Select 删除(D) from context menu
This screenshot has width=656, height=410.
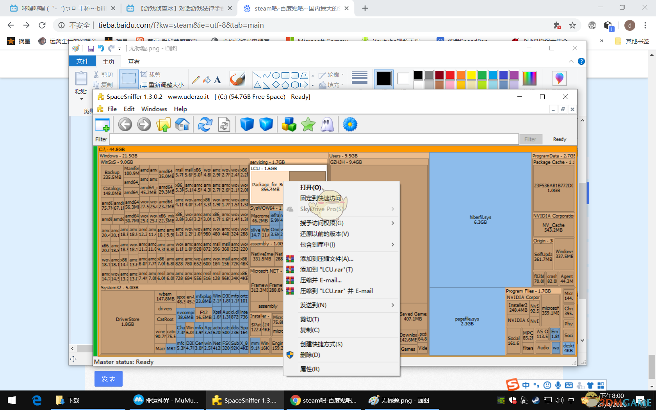pyautogui.click(x=342, y=355)
